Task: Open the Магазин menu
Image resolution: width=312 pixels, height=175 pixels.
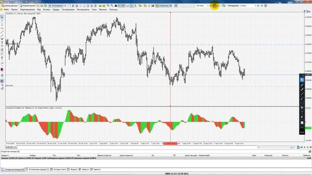Action: (x=103, y=10)
